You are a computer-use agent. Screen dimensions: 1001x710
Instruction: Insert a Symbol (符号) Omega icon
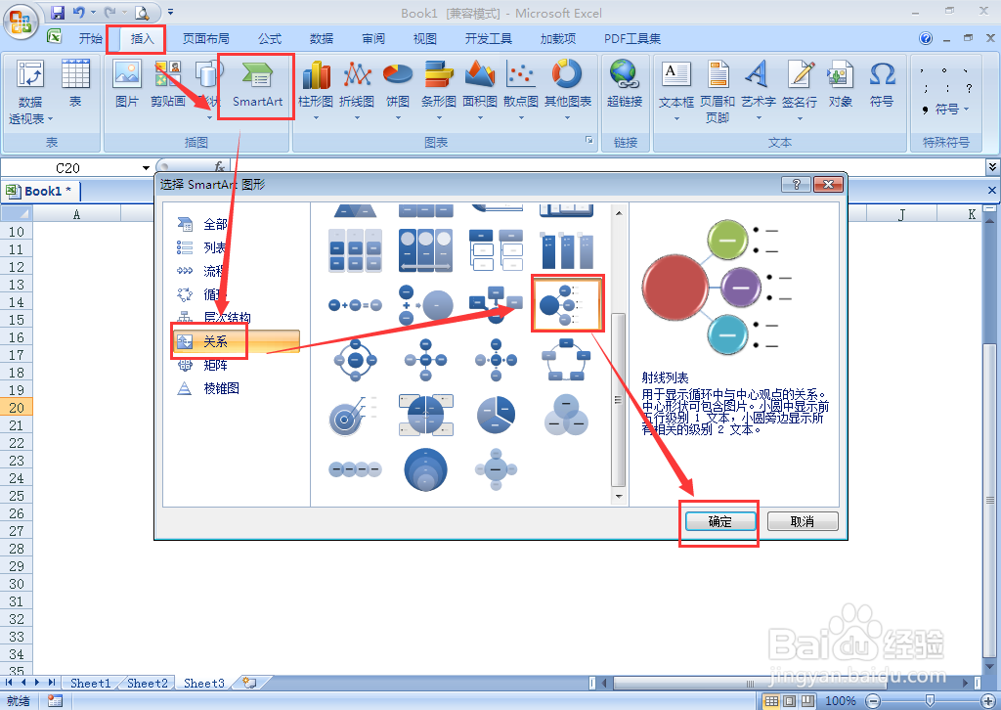[x=882, y=84]
